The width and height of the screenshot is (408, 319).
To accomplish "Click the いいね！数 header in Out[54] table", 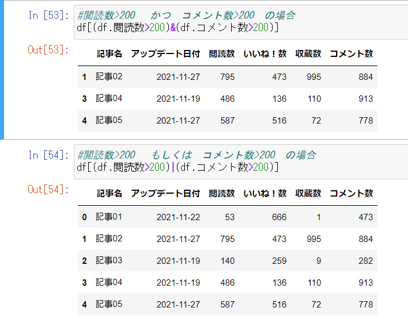I will pyautogui.click(x=265, y=194).
